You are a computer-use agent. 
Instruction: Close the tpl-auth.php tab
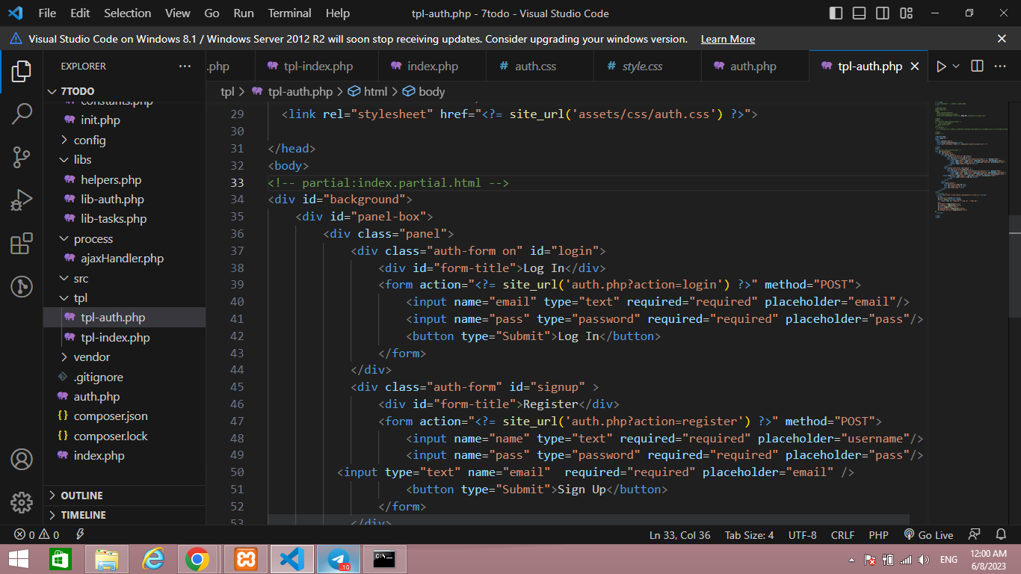click(x=914, y=67)
